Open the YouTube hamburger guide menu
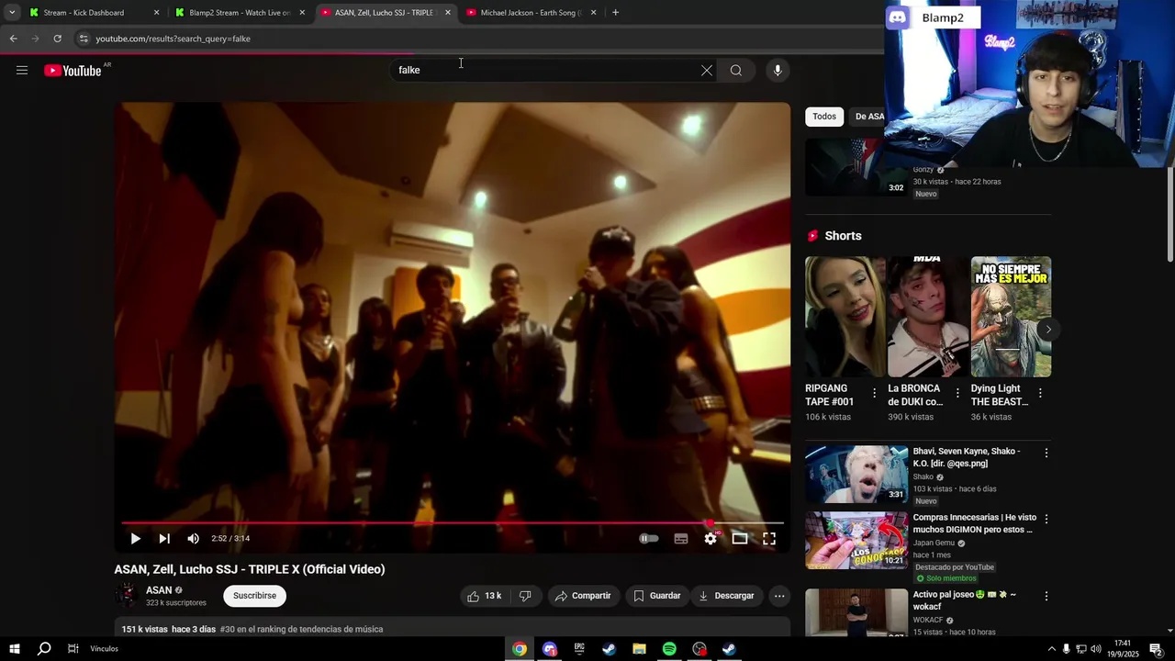This screenshot has width=1175, height=661. click(22, 70)
